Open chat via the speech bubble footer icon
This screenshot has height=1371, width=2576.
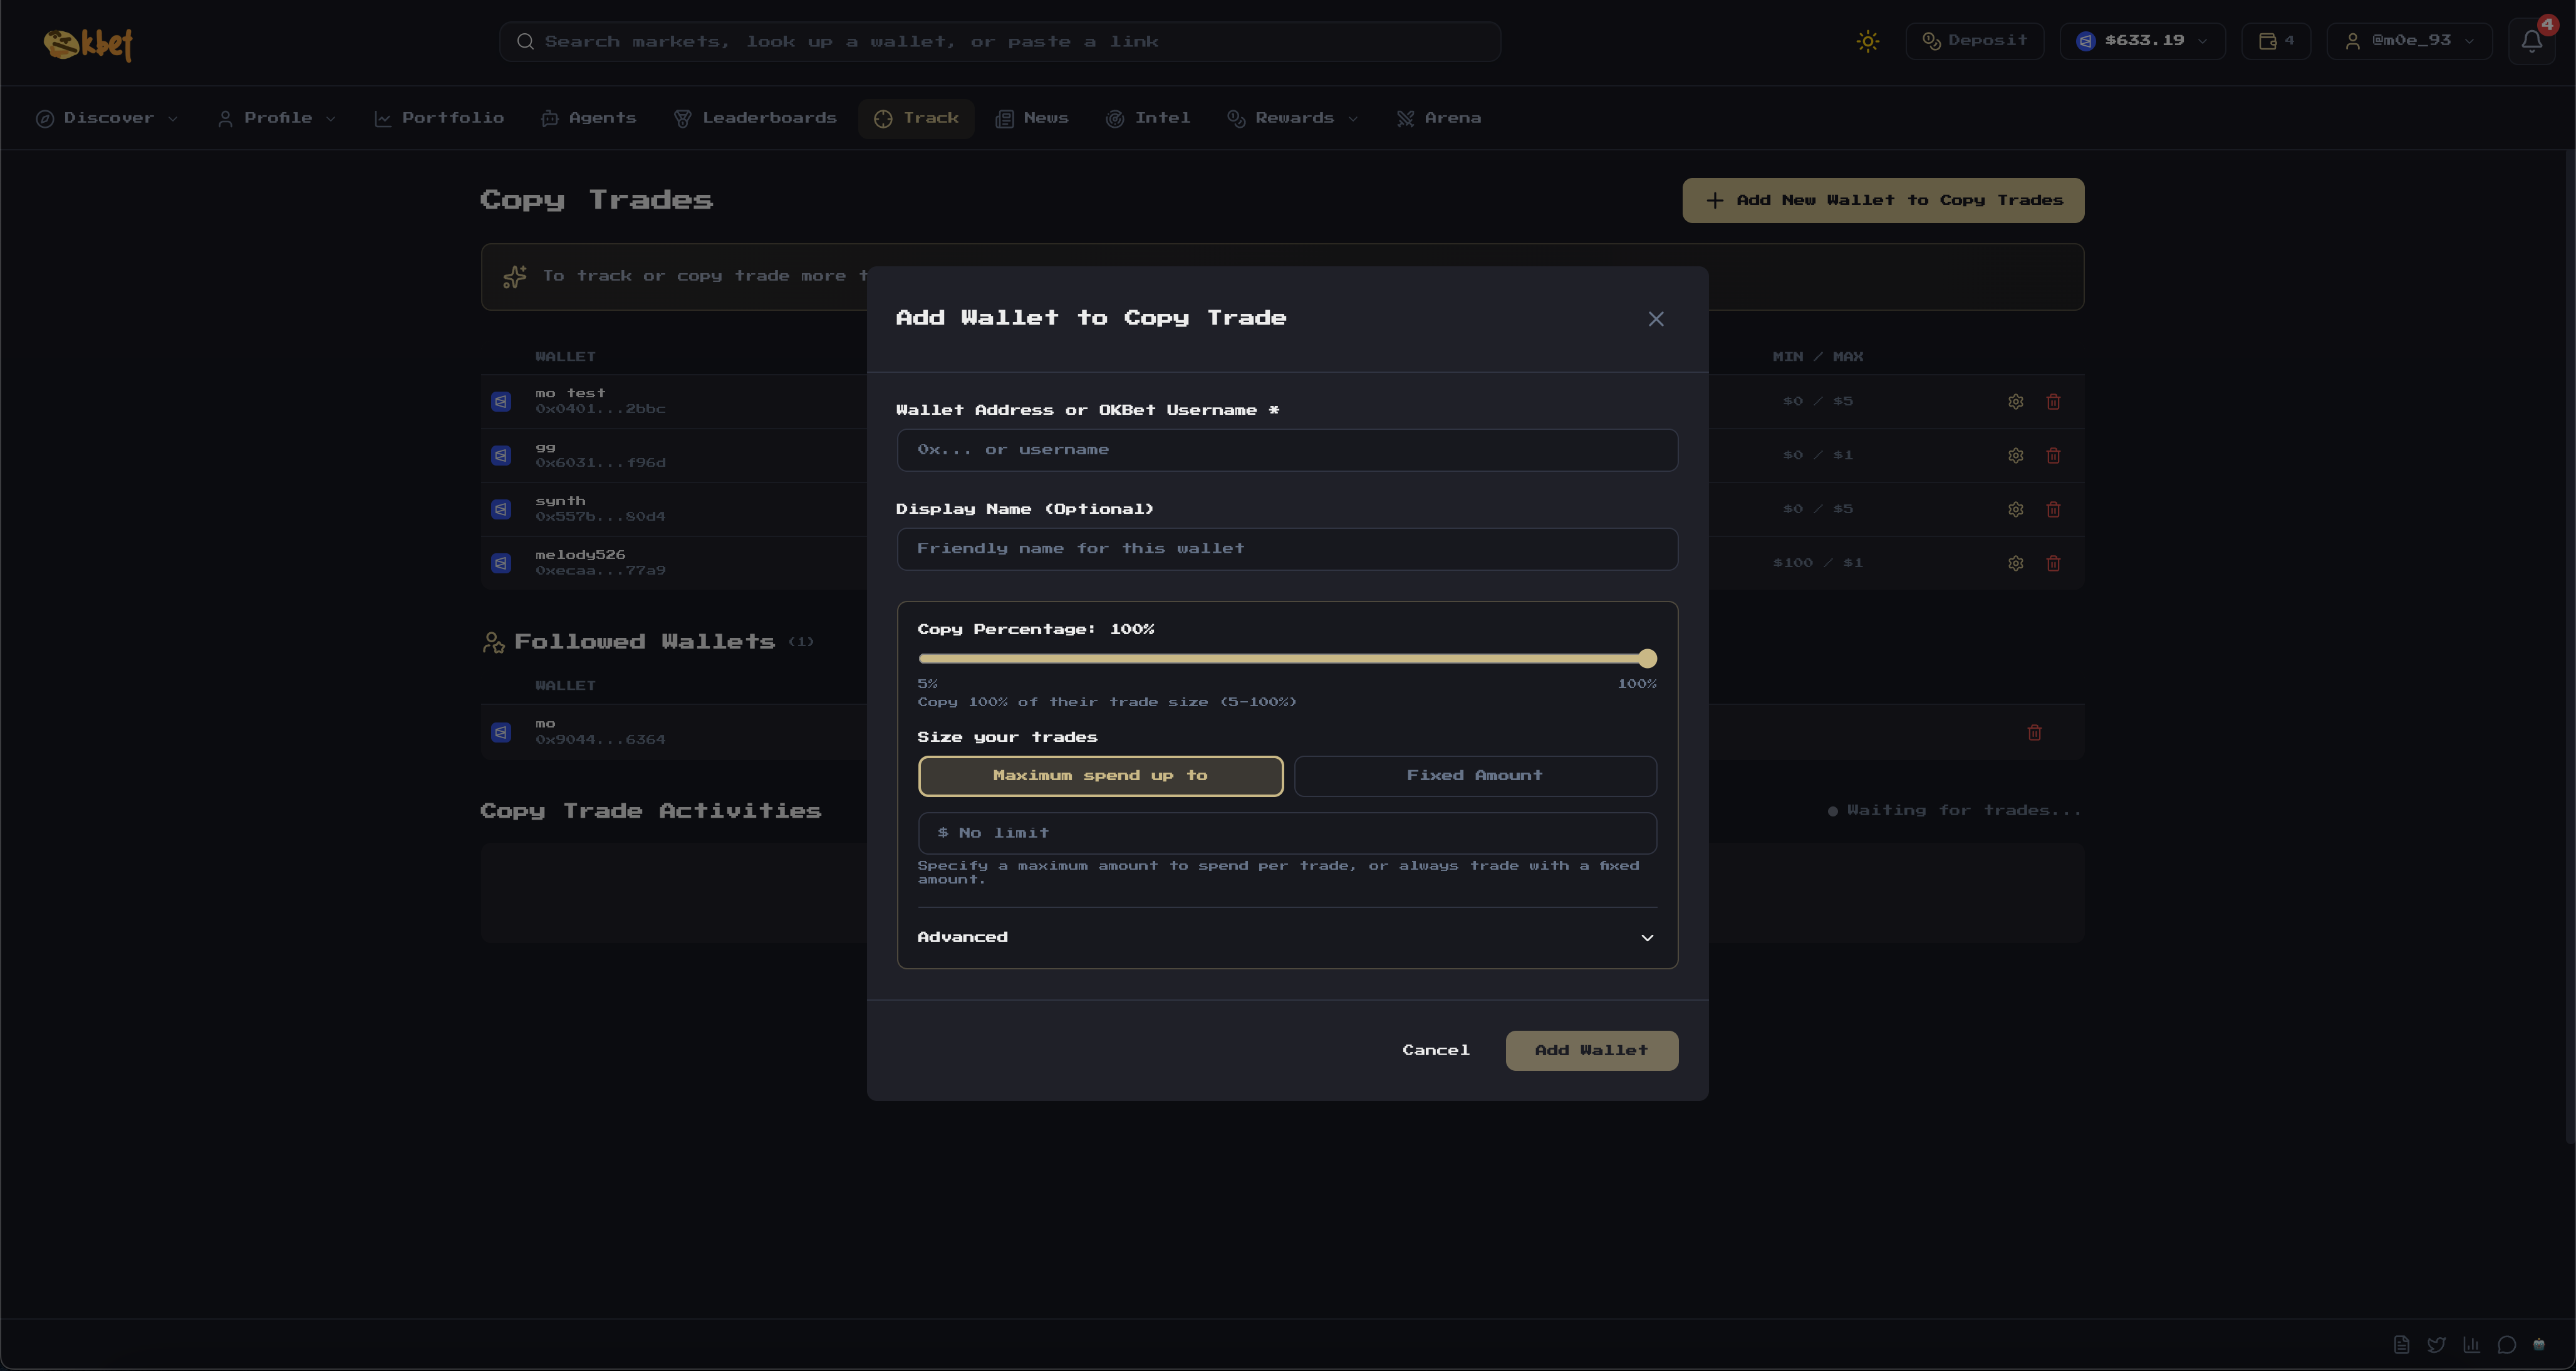click(2507, 1344)
